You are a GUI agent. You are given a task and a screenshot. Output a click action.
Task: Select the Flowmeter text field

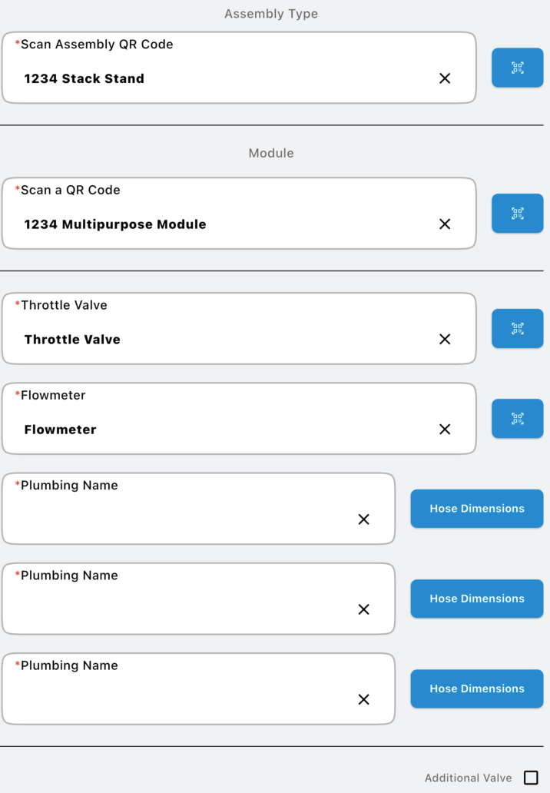[223, 430]
